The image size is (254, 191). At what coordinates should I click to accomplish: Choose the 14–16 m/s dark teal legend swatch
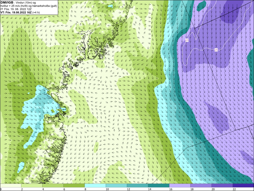[158, 185]
